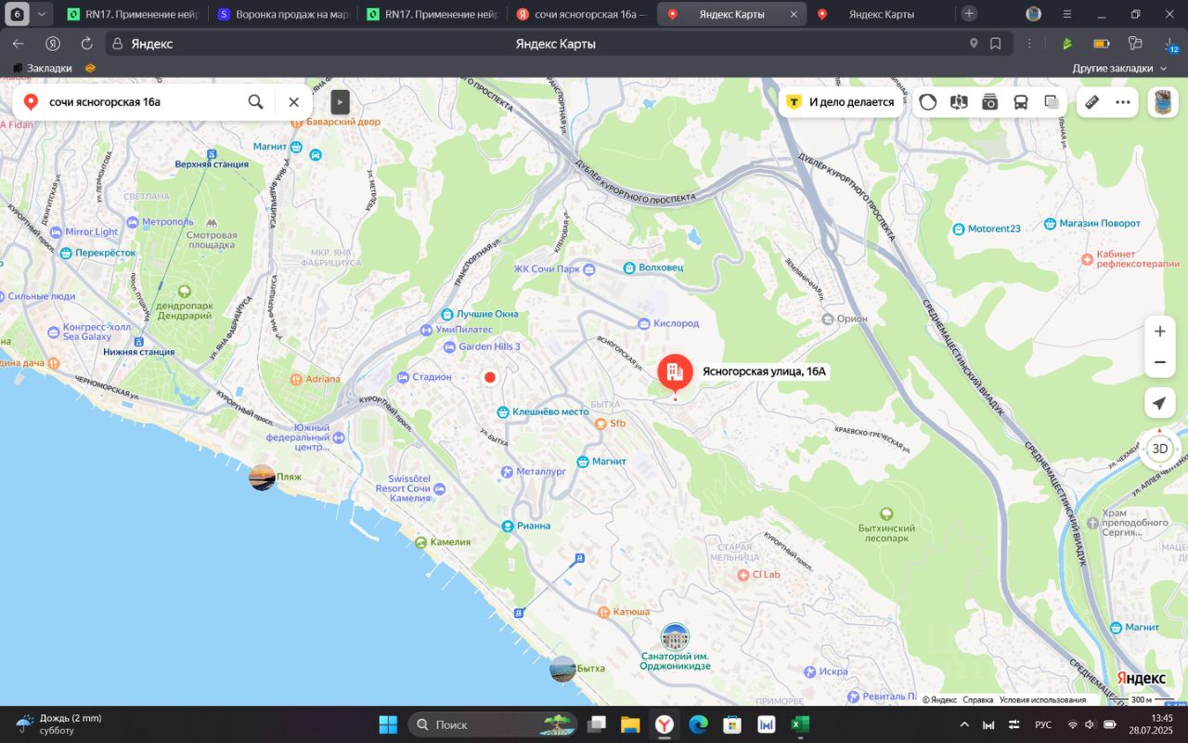
Task: Select the Волховец store marker
Action: coord(629,267)
